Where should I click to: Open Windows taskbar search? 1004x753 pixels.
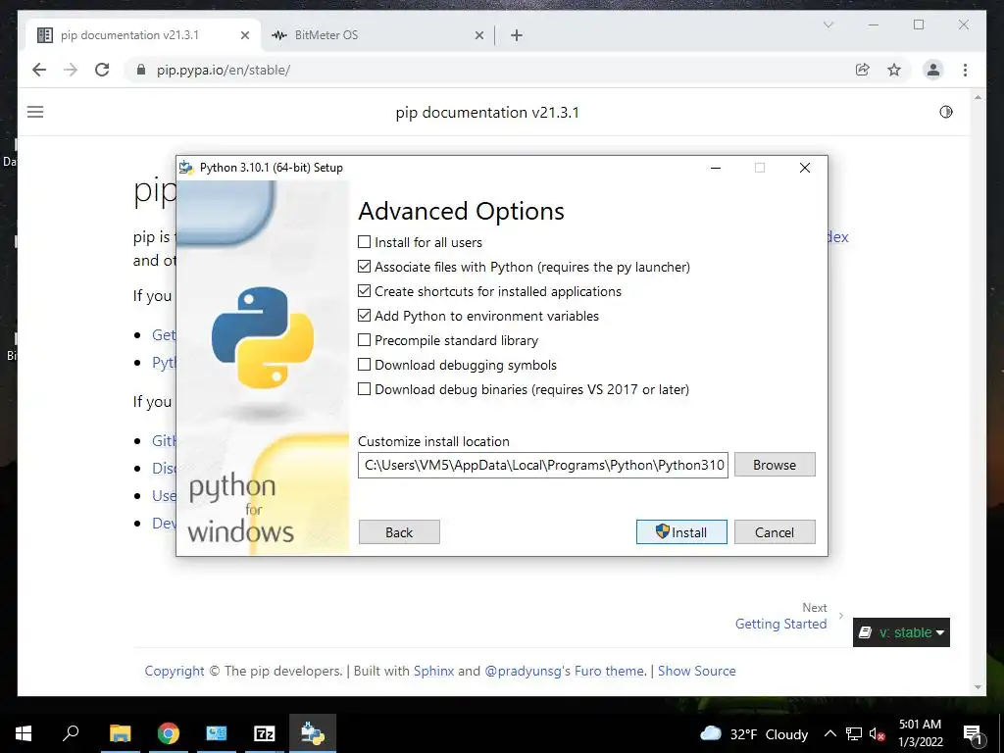click(71, 733)
